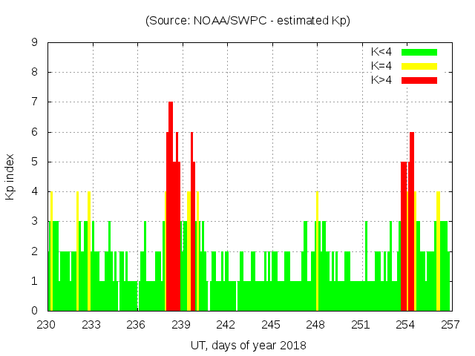This screenshot has height=356, width=475.
Task: Click the green K<4 legend swatch
Action: (419, 52)
